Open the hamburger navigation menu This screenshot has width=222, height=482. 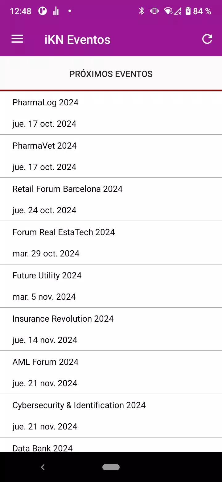pos(17,39)
